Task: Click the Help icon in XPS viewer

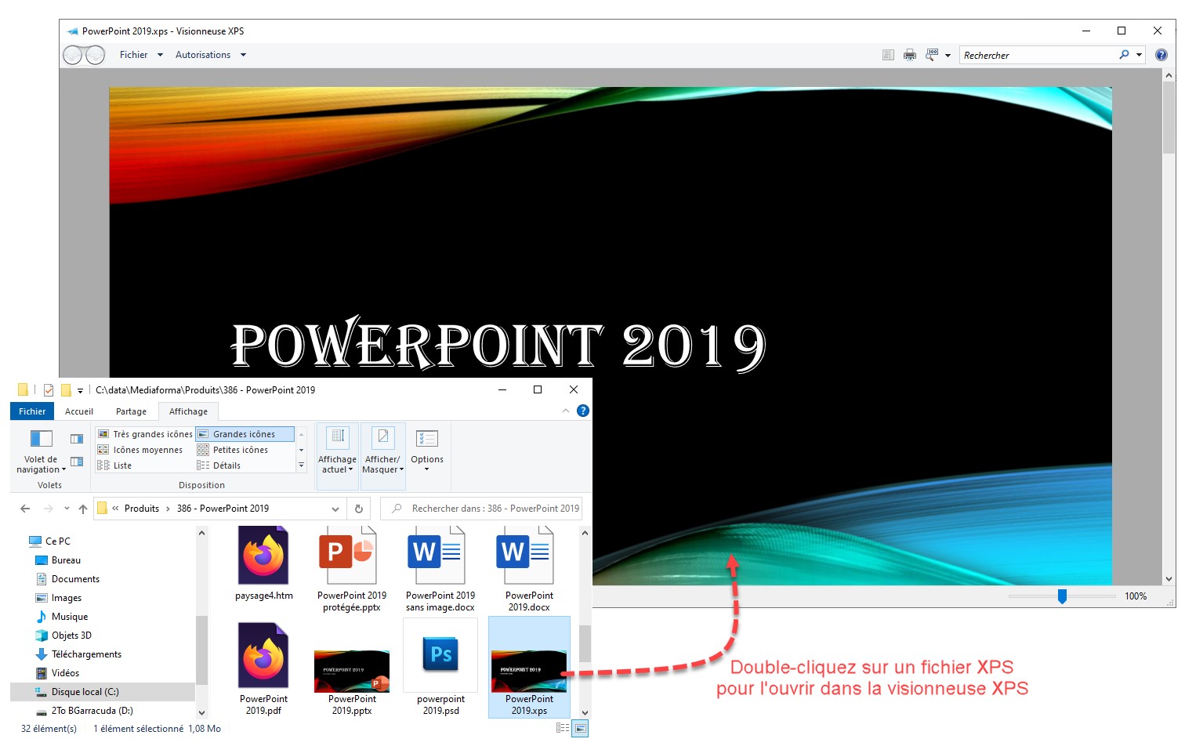Action: pos(1161,55)
